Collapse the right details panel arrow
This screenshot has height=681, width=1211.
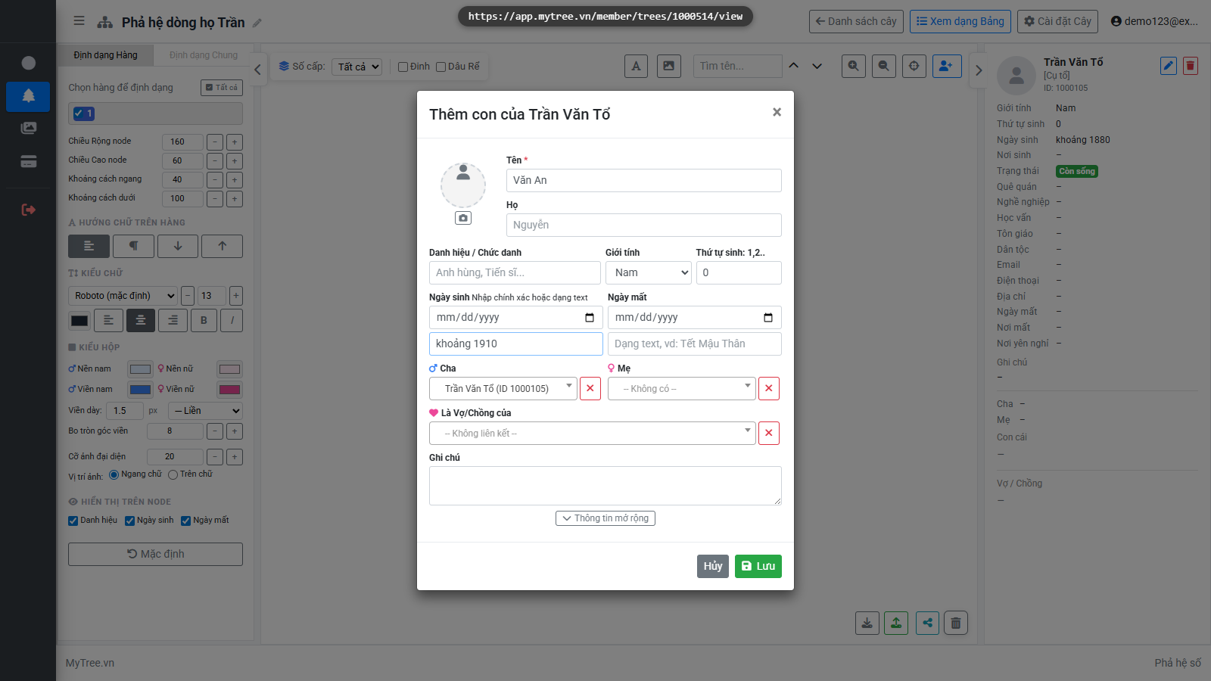979,70
